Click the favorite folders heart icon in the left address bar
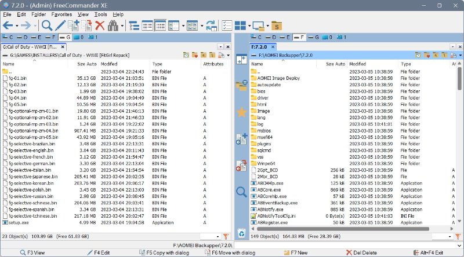 click(195, 55)
